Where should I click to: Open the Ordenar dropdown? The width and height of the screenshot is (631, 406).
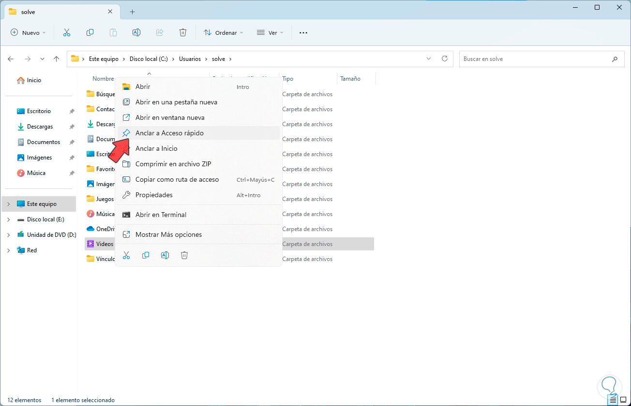pyautogui.click(x=223, y=32)
